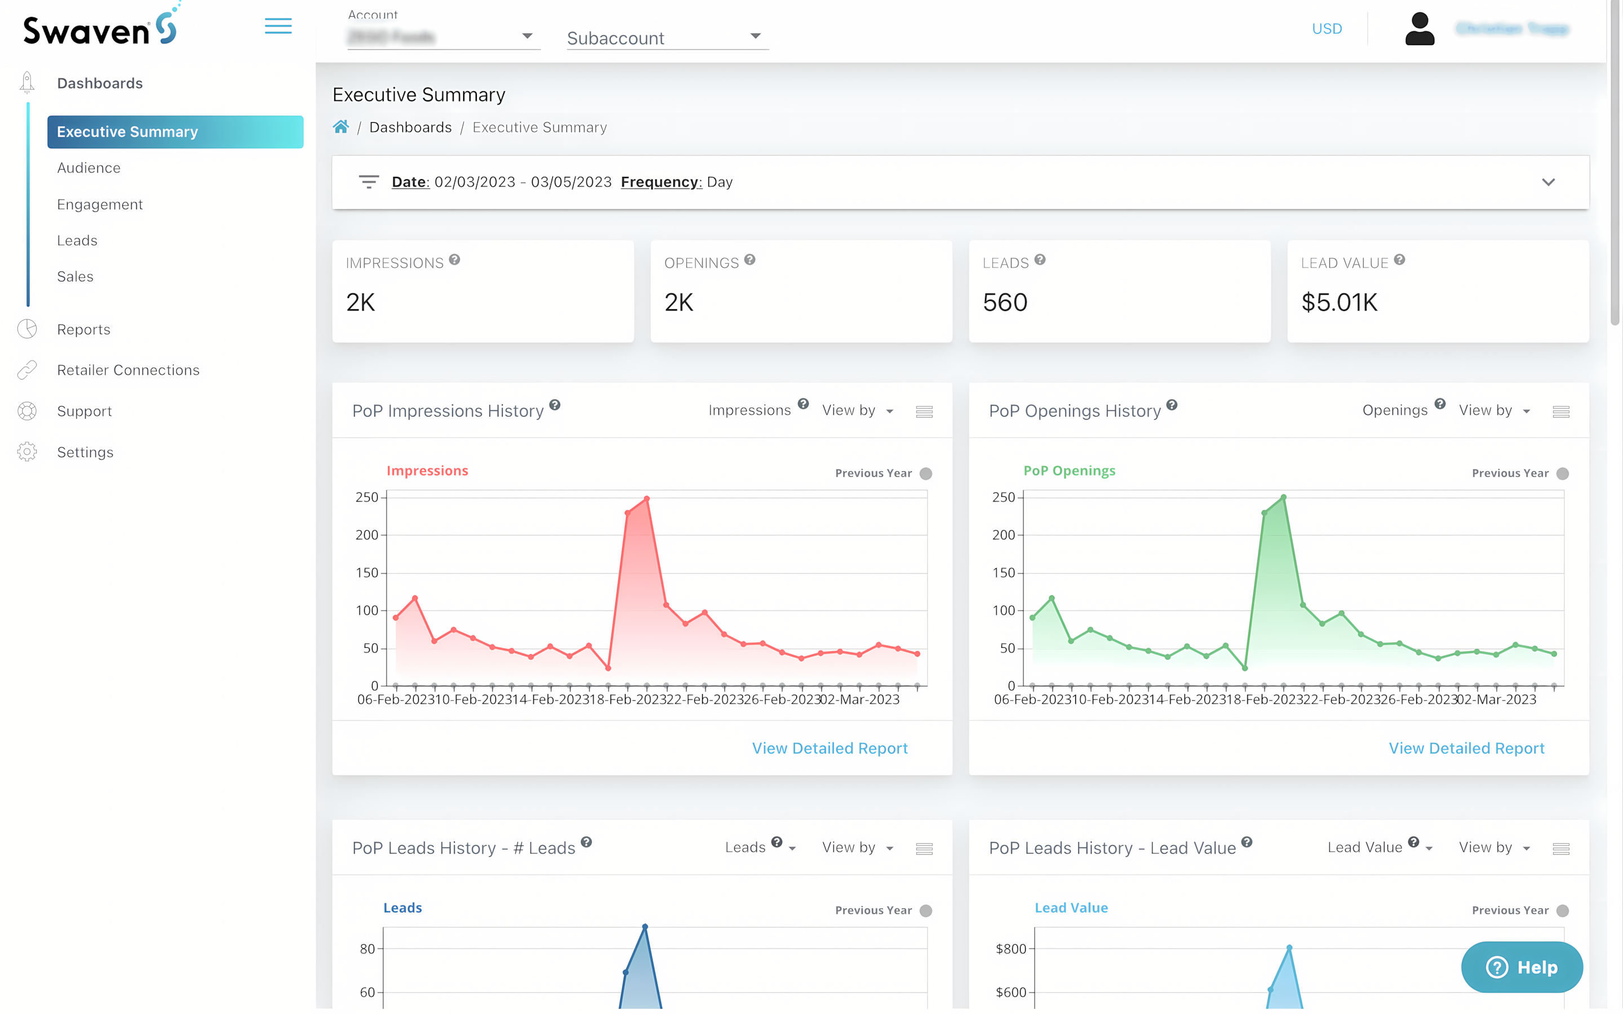The height and width of the screenshot is (1014, 1623).
Task: Click the home icon in the breadcrumb
Action: [341, 127]
